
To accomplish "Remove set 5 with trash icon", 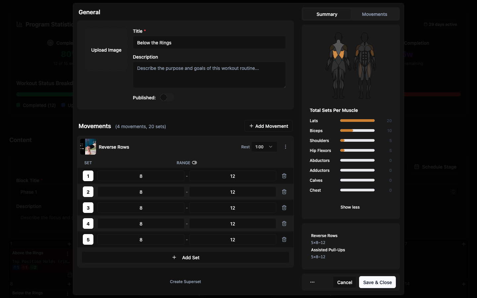I will click(284, 240).
